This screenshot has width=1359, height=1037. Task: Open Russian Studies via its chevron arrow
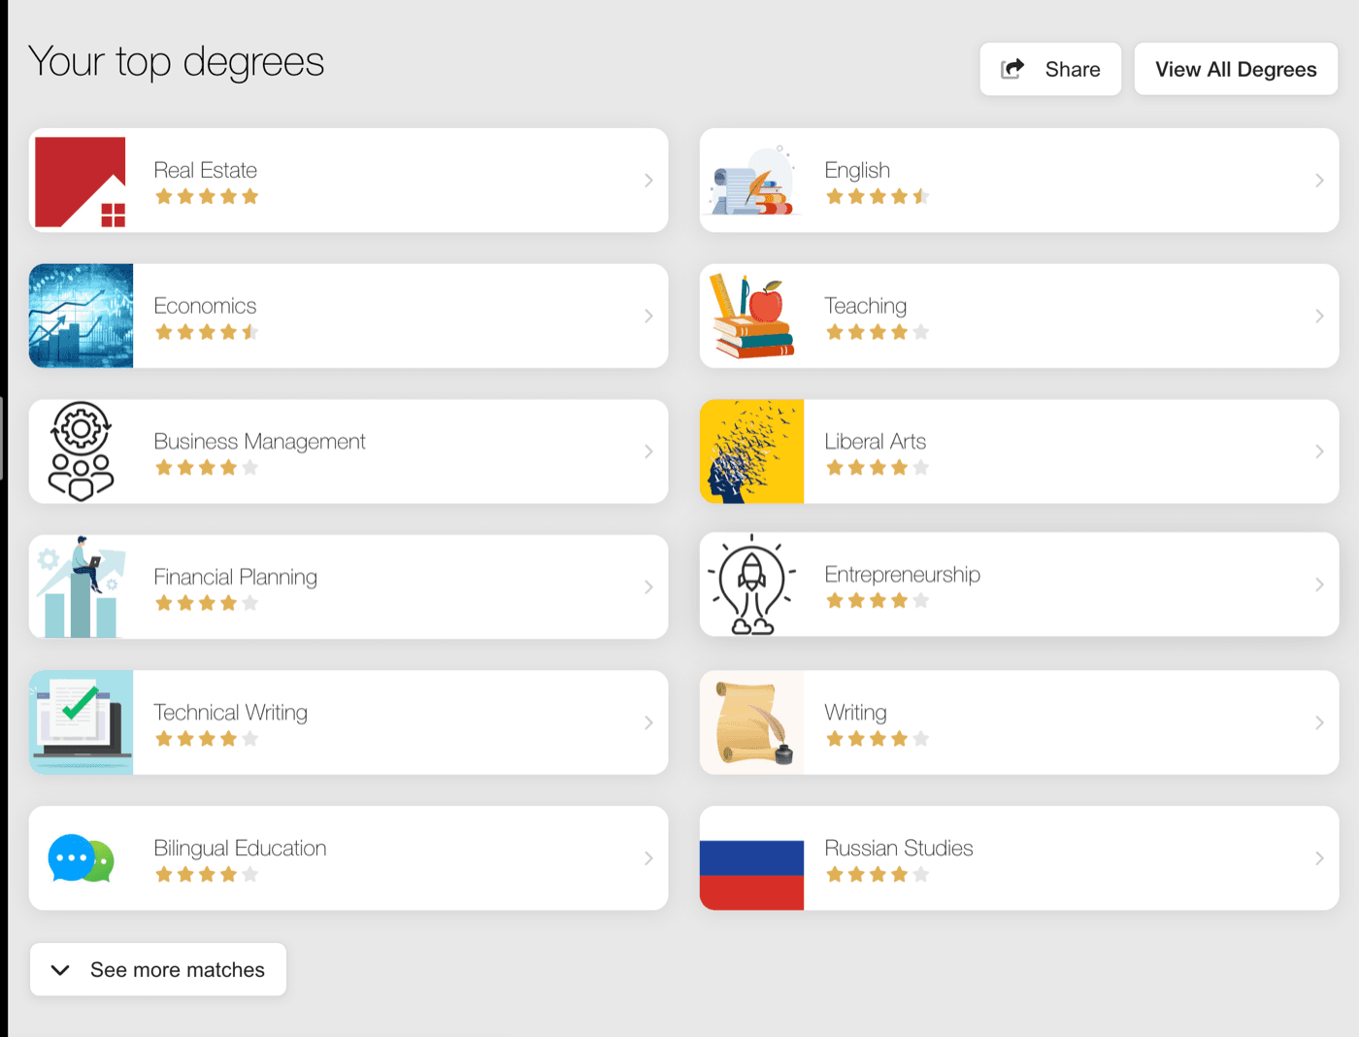click(1319, 858)
